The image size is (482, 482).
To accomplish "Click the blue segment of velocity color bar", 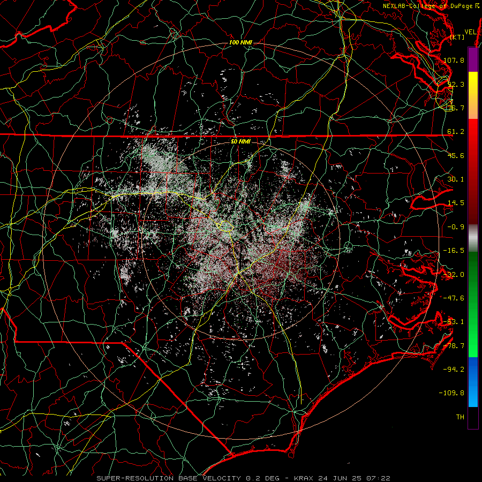I will [x=473, y=382].
